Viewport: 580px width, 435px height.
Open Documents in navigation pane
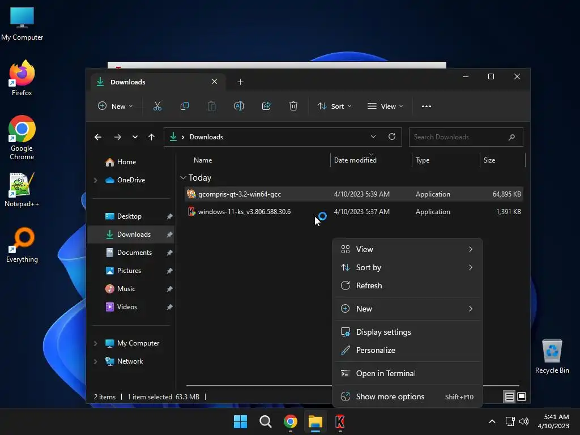[x=129, y=253]
